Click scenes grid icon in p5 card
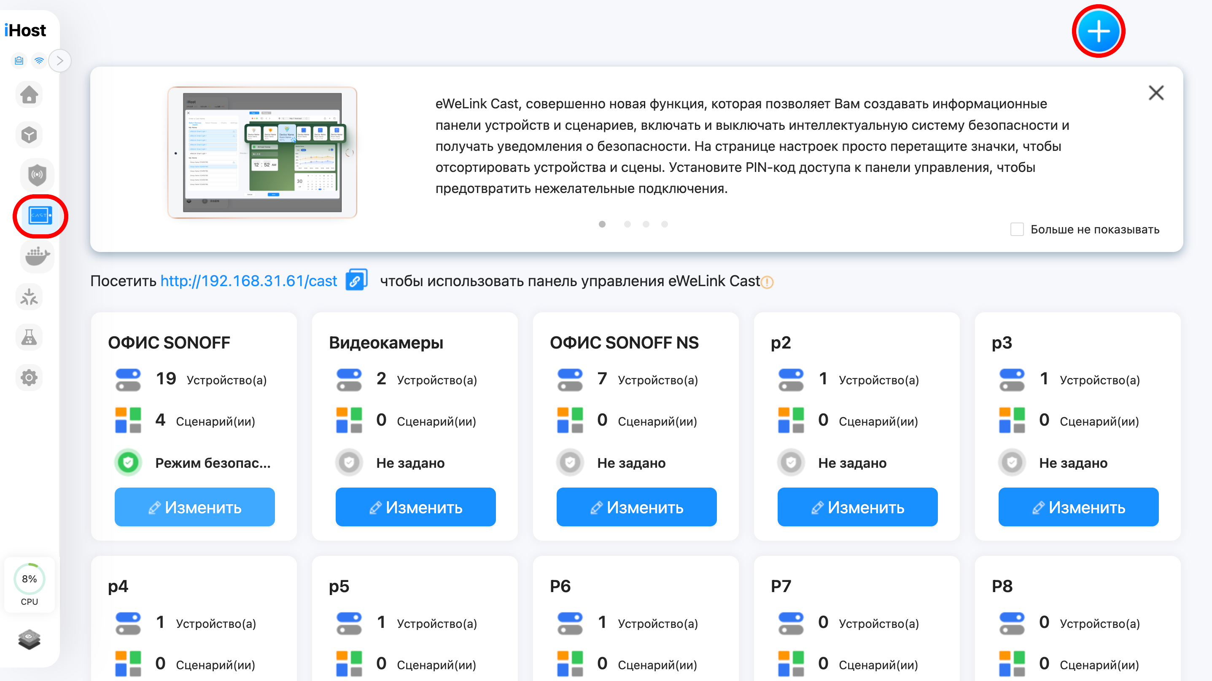 coord(349,664)
